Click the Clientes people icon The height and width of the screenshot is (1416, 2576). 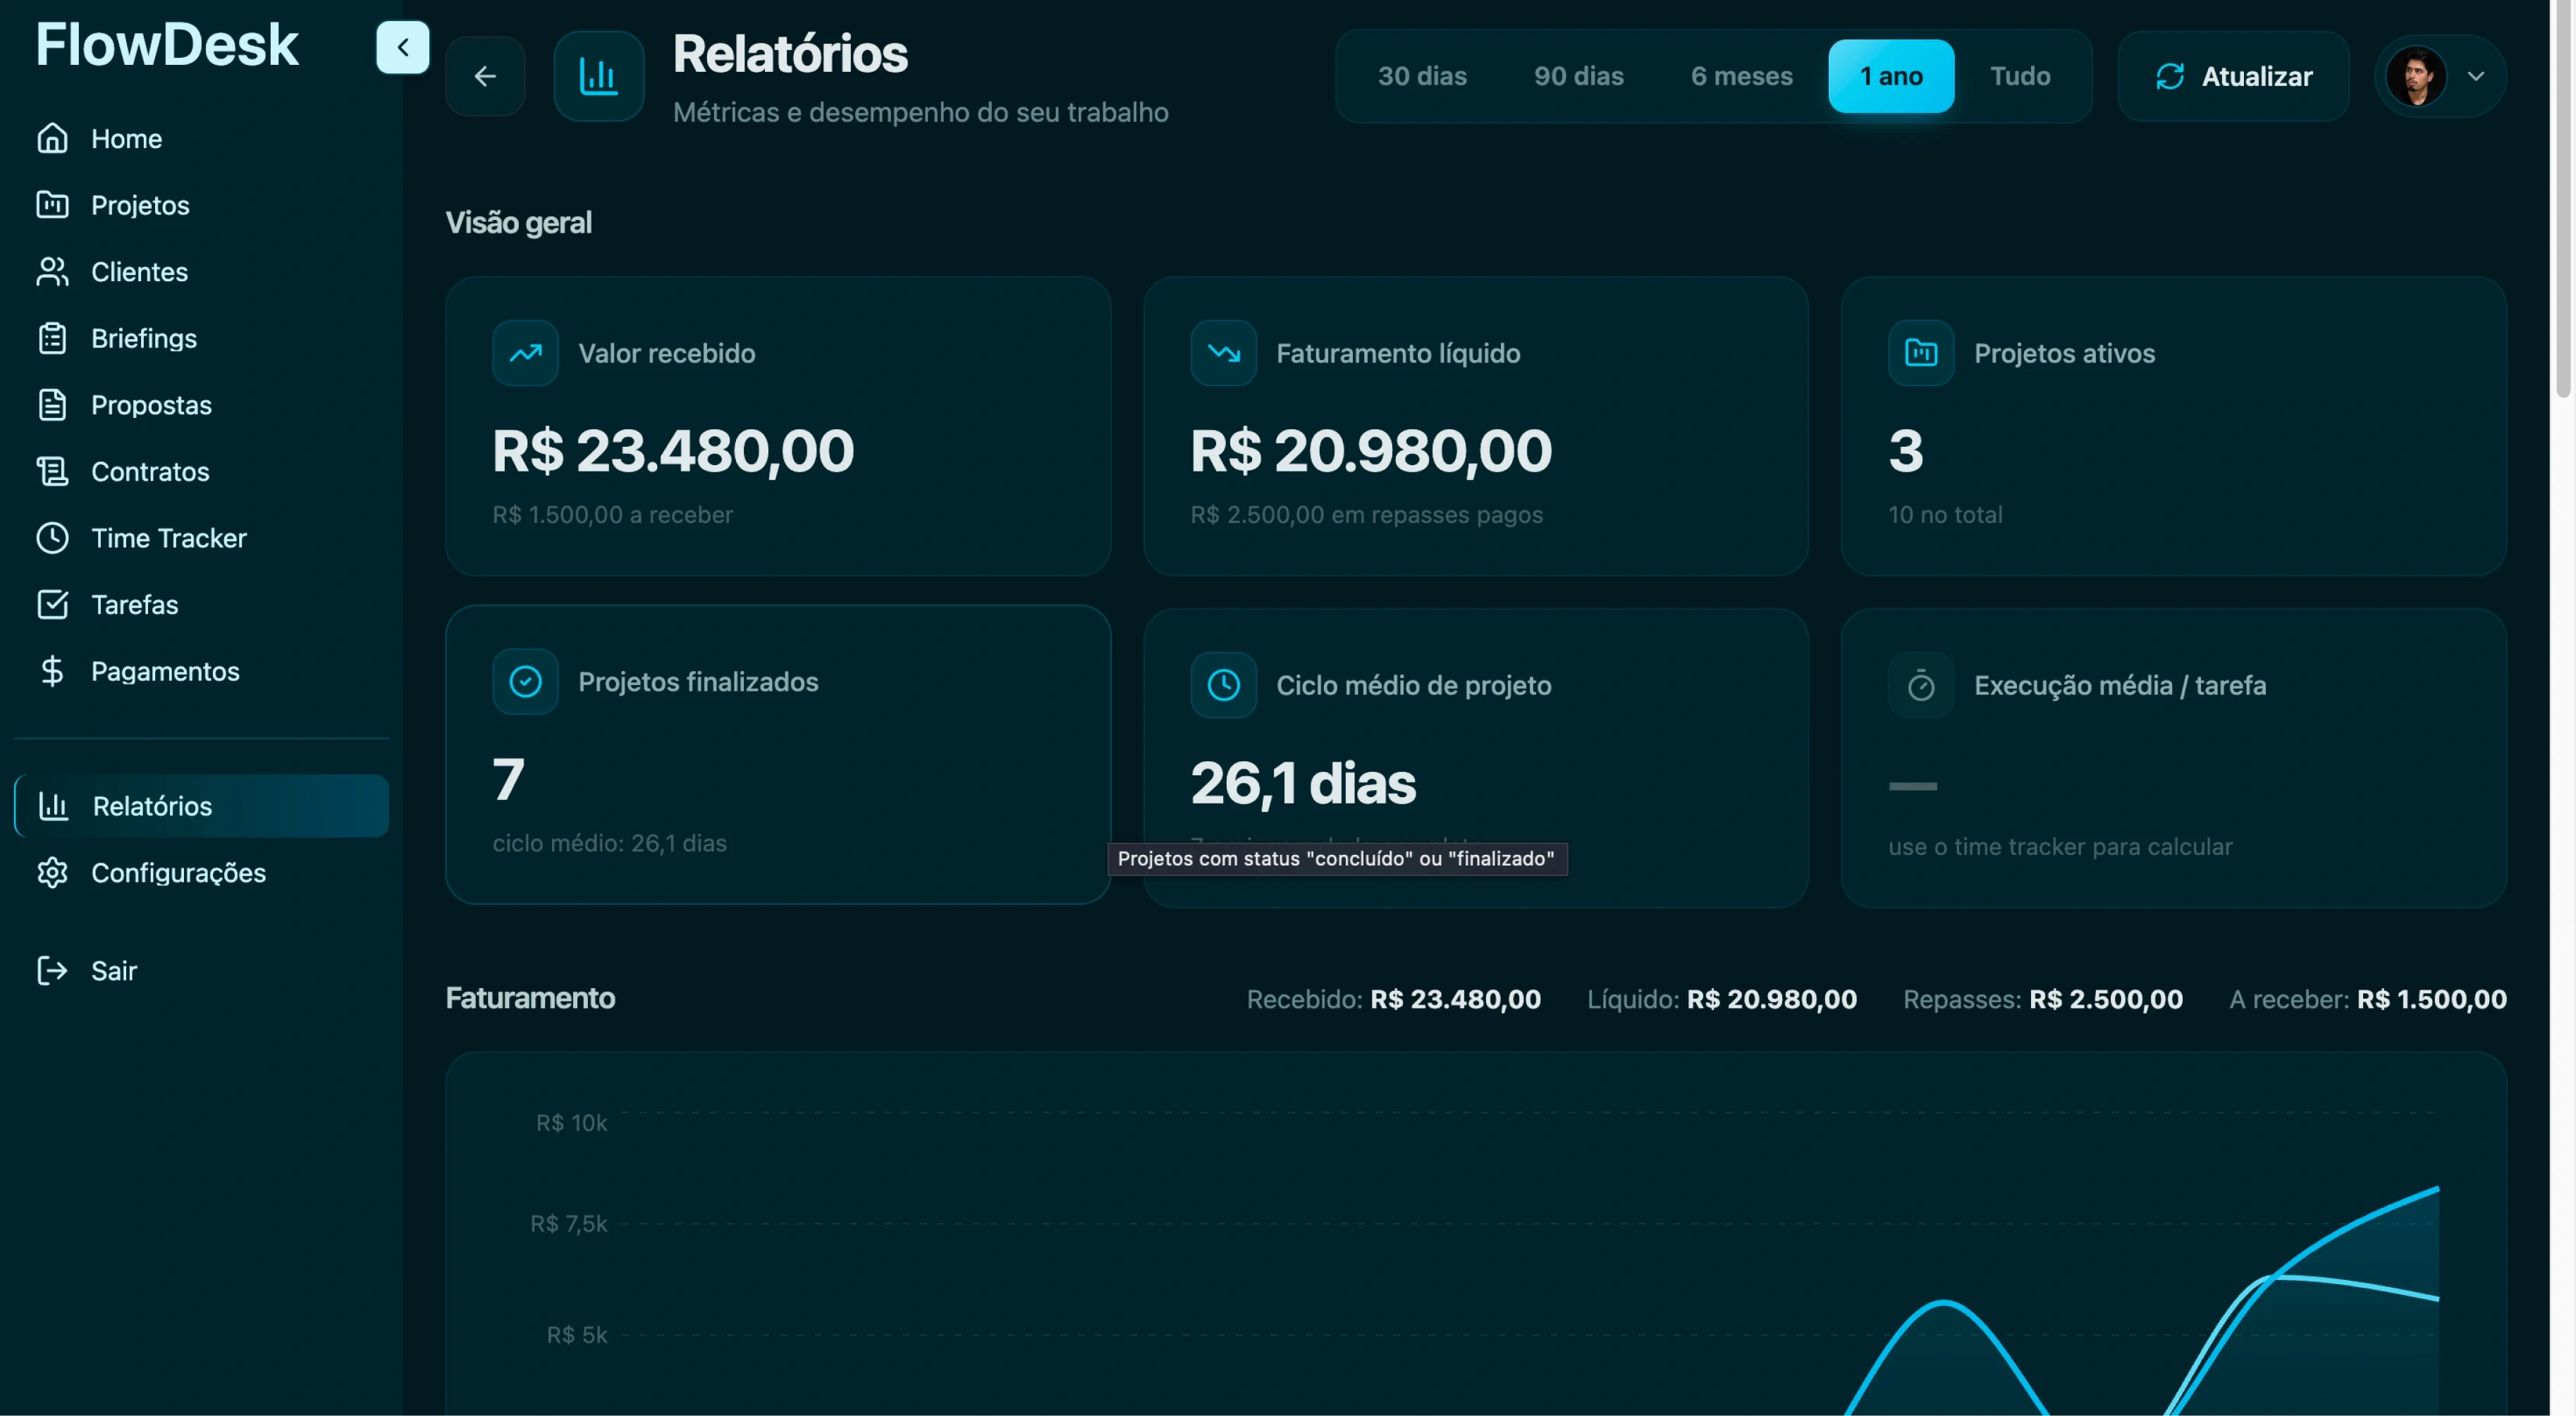(52, 271)
